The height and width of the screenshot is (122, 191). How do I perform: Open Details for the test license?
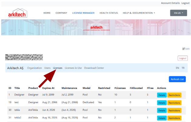(162, 103)
